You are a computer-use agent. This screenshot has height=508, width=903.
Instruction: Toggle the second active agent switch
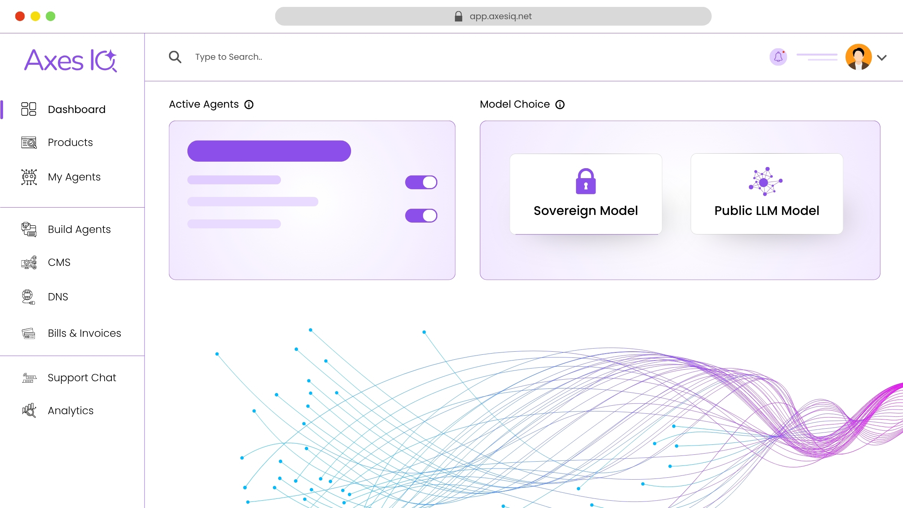(421, 216)
